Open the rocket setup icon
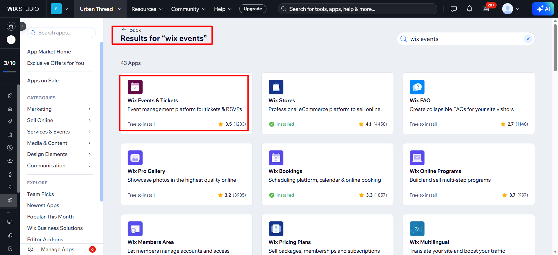Screen dimensions: 558x255 pos(10,95)
